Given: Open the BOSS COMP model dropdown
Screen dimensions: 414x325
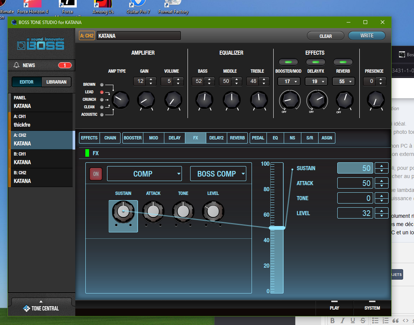Looking at the screenshot, I should click(x=218, y=174).
